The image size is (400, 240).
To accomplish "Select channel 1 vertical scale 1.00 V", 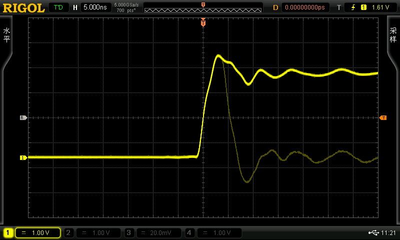I will 39,233.
